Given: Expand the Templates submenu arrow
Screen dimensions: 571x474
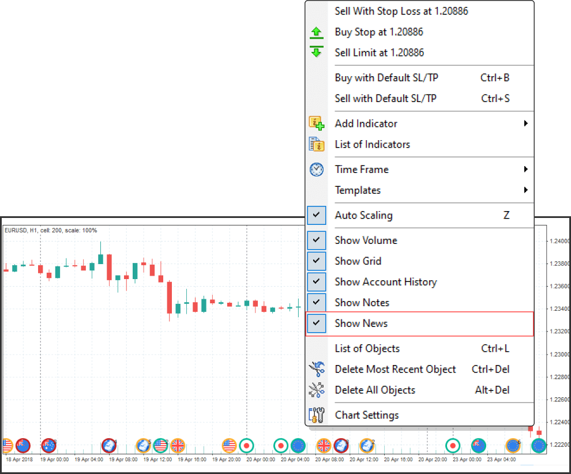Looking at the screenshot, I should point(525,190).
